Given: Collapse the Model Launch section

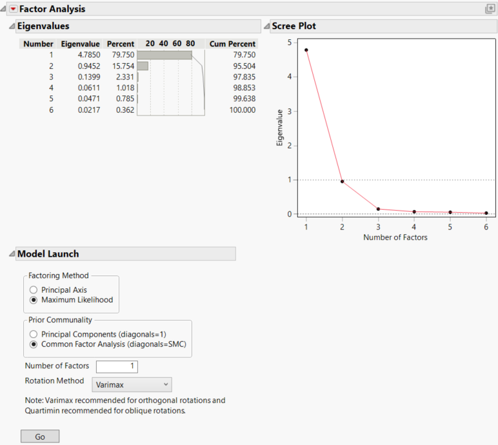Looking at the screenshot, I should tap(12, 254).
